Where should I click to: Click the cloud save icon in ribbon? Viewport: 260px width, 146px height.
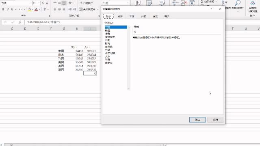252,3
